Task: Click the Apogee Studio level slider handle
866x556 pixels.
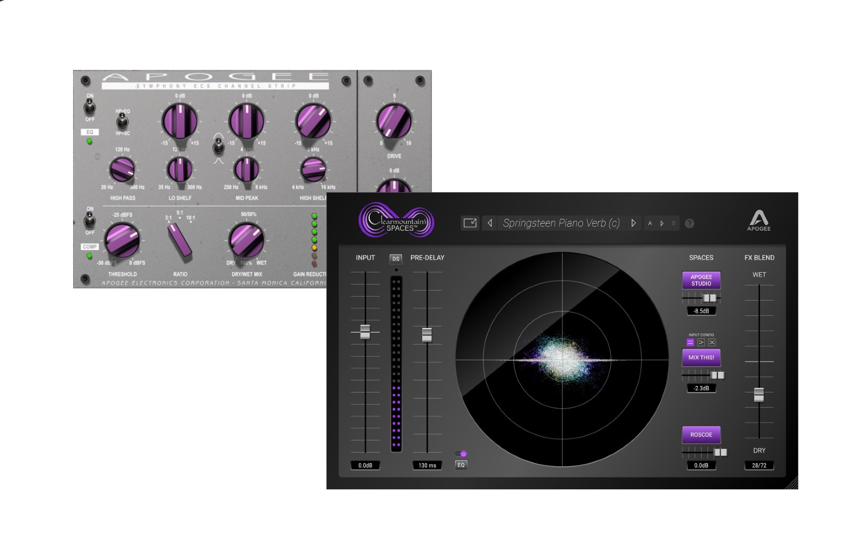Action: tap(710, 298)
